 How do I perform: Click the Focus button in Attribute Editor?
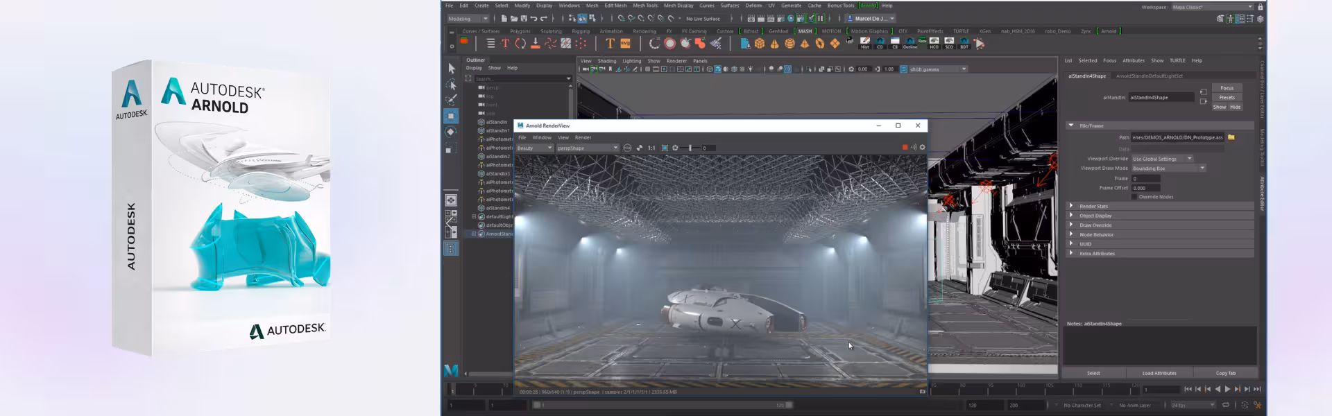click(1227, 88)
